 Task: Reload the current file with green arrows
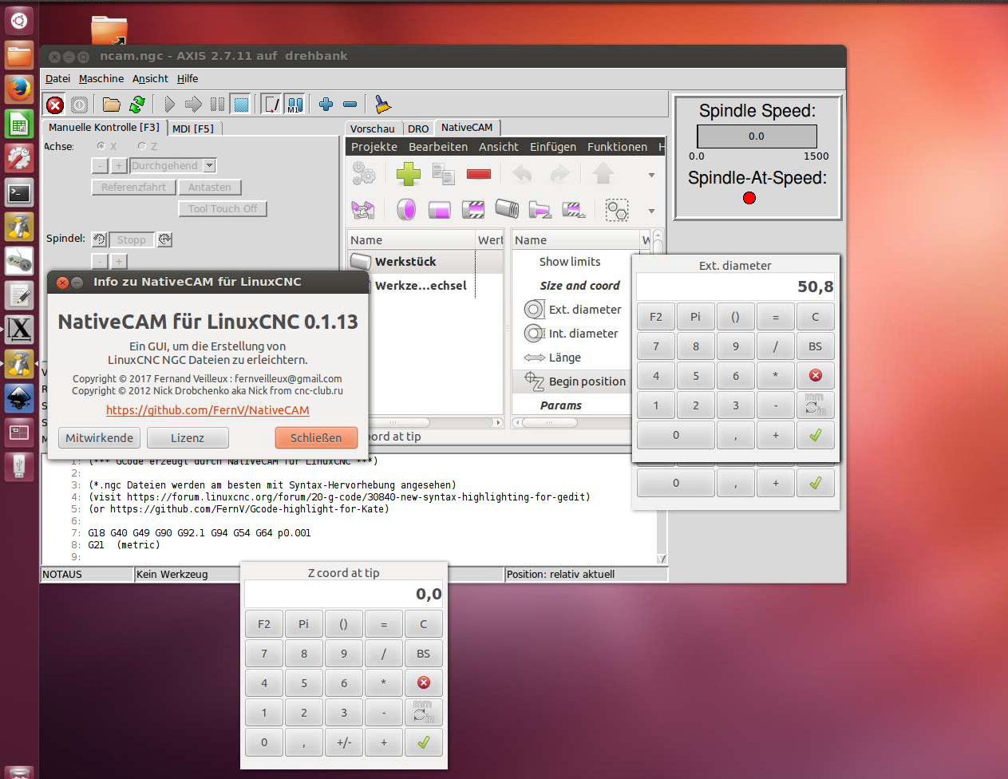click(x=137, y=105)
